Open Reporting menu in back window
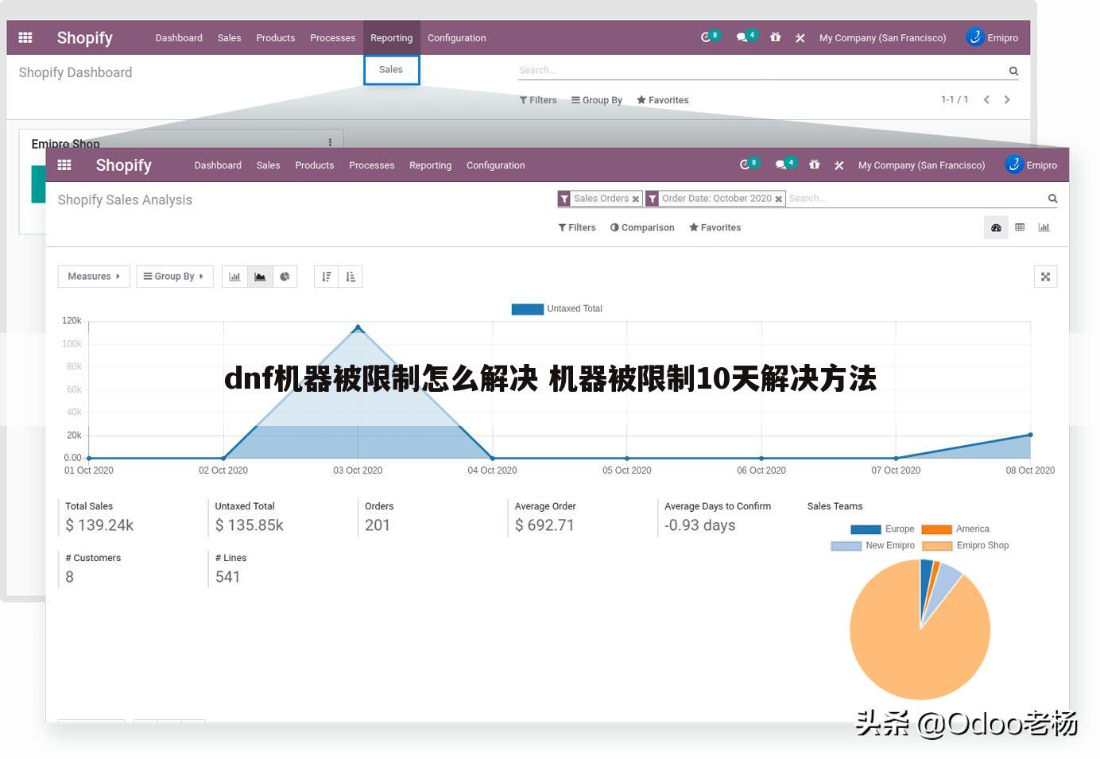 (391, 37)
